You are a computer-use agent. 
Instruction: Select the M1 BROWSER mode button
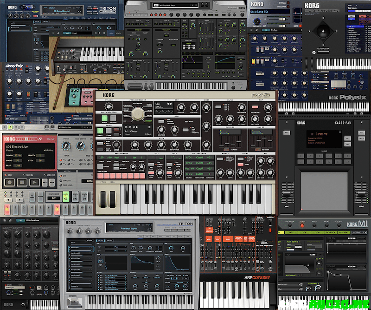pos(289,225)
